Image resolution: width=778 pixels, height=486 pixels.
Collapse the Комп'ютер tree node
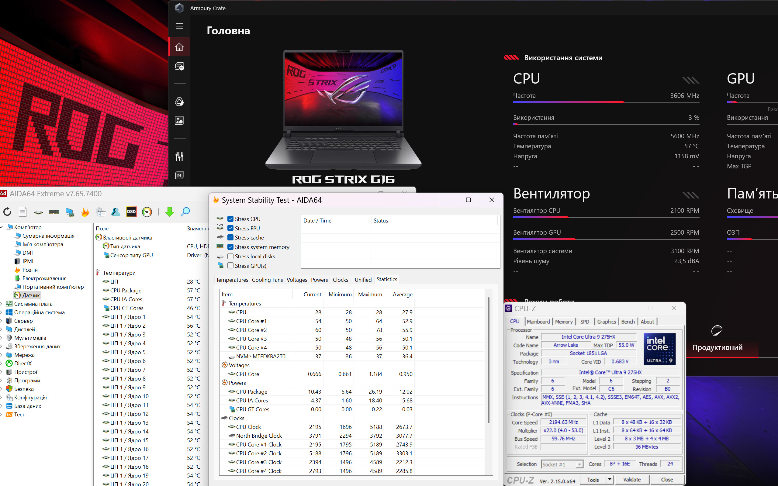2,227
